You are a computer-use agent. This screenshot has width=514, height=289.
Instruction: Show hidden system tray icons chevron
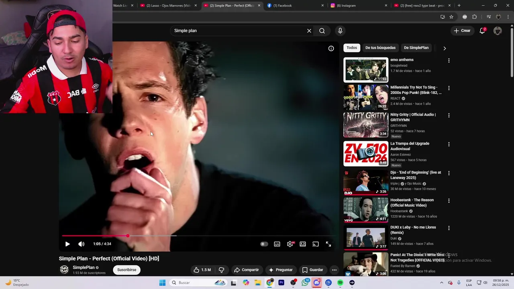[x=441, y=283]
